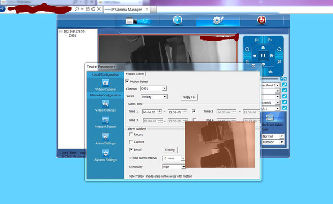This screenshot has width=333, height=204.
Task: Click the zoom magnifier icon in PTZ panel
Action: tap(279, 62)
